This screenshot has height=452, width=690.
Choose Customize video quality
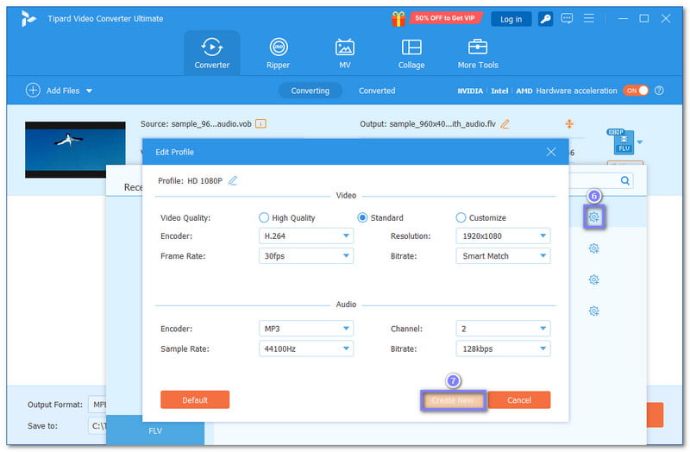pyautogui.click(x=461, y=217)
